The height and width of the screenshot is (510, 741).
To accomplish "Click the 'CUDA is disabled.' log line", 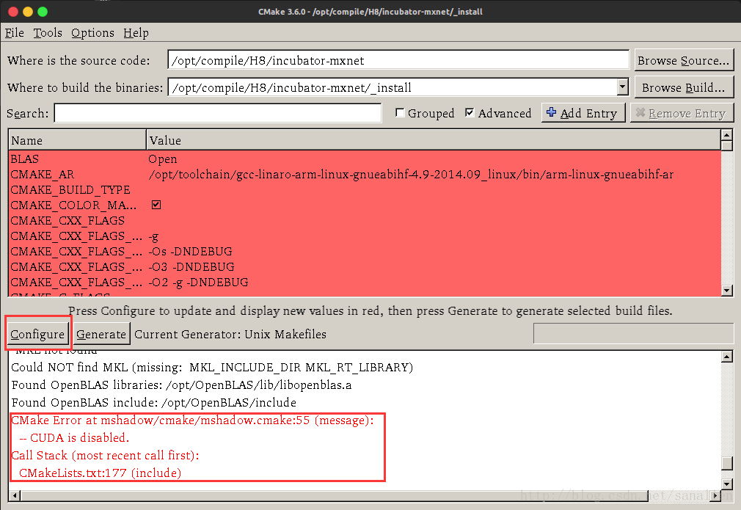I will point(73,437).
